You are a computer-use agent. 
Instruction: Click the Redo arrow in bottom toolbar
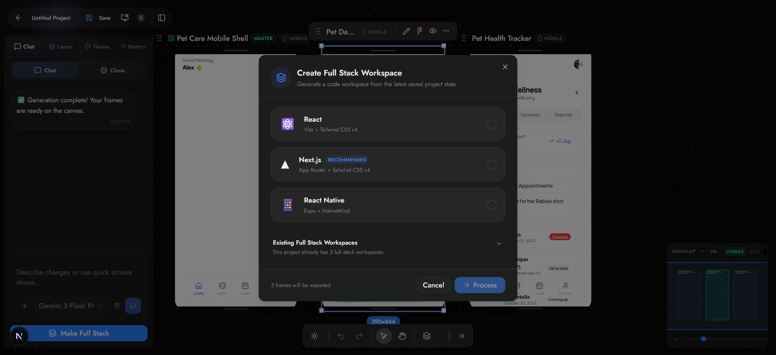pos(359,336)
